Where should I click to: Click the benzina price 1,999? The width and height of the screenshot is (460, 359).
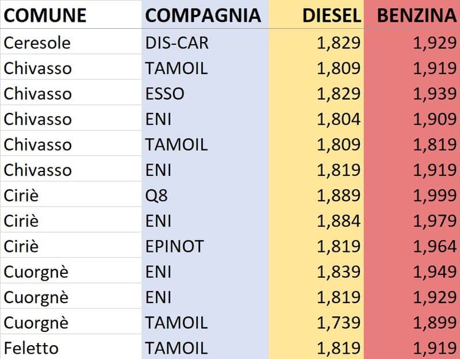434,196
